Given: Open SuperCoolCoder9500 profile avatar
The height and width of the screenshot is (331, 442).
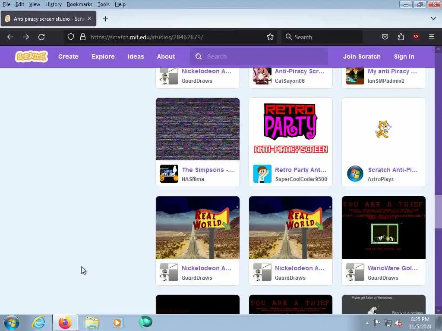Looking at the screenshot, I should [x=262, y=174].
